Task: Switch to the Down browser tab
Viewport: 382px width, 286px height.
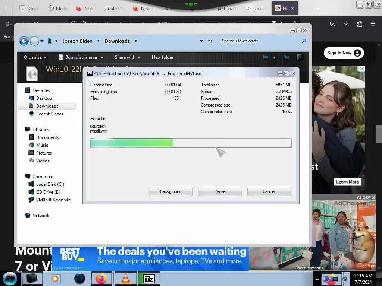Action: tap(29, 8)
